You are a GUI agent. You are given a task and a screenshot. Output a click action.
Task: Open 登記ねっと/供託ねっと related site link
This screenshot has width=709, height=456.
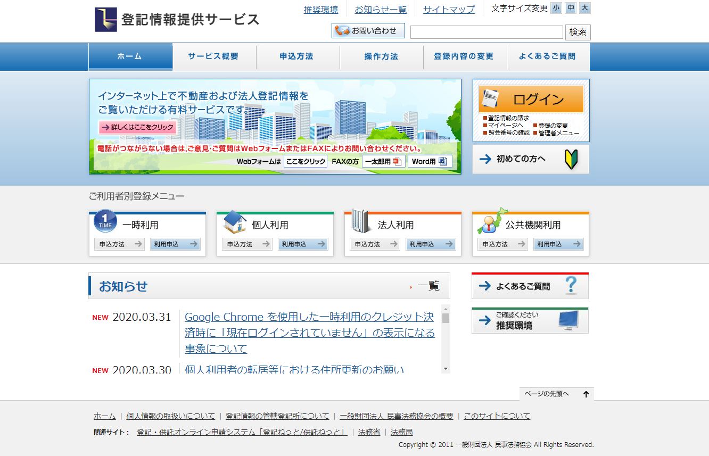(242, 432)
